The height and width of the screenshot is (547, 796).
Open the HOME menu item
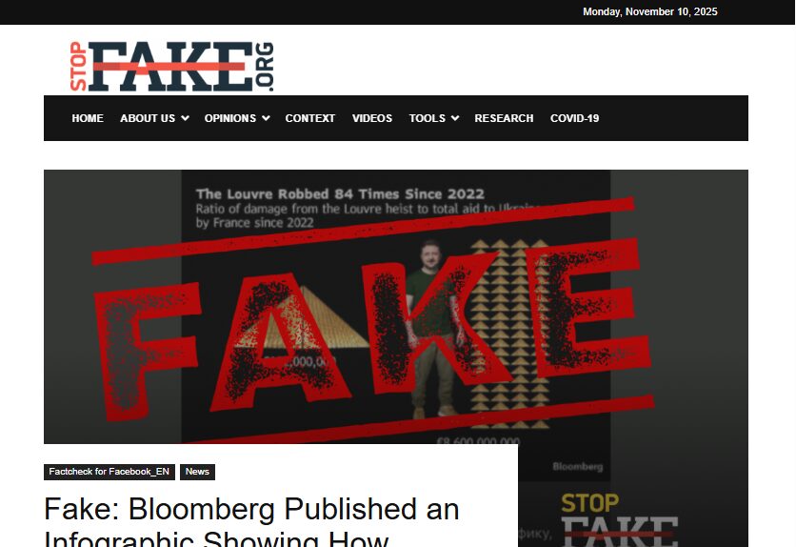click(x=88, y=118)
